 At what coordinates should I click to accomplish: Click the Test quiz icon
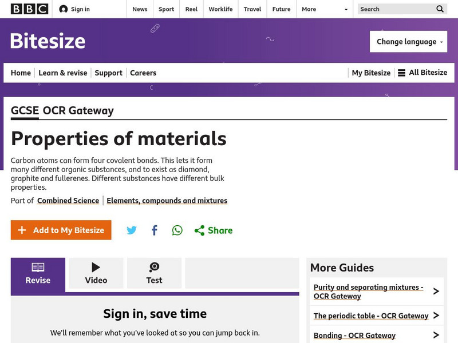click(154, 267)
